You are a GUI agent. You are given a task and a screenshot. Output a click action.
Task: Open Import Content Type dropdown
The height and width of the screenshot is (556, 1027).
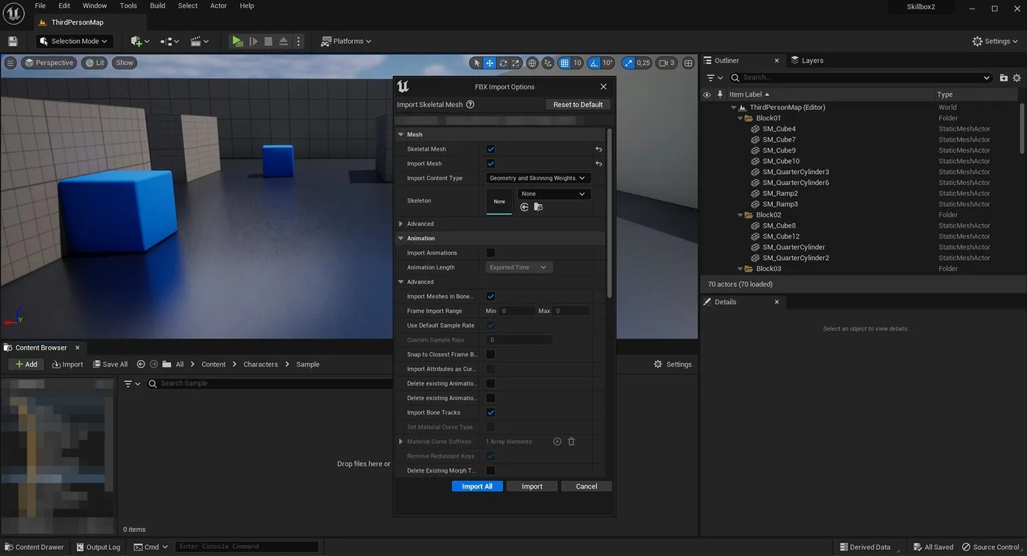click(x=537, y=178)
